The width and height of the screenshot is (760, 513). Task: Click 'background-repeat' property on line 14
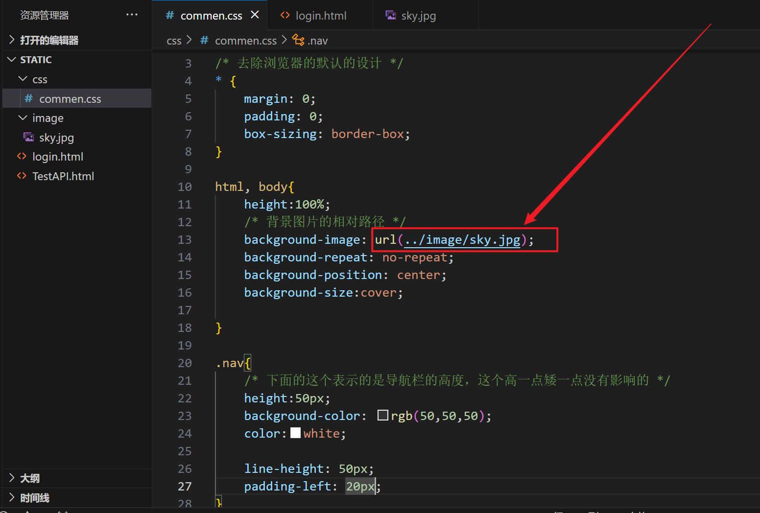pyautogui.click(x=306, y=257)
